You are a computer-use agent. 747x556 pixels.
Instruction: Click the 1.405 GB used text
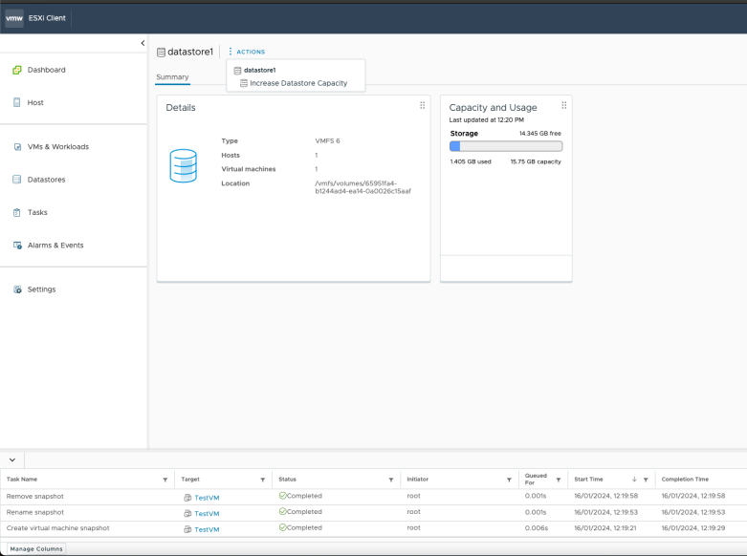[x=471, y=161]
